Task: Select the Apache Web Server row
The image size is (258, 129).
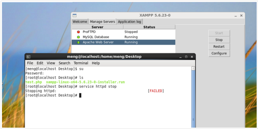Action: (123, 42)
